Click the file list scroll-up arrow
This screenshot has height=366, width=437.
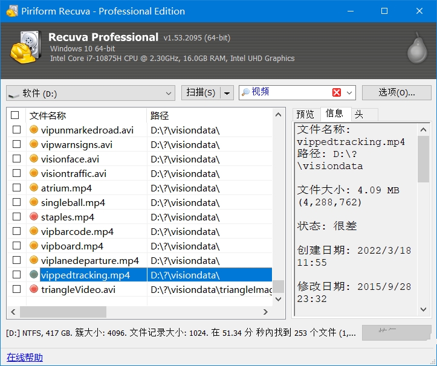(278, 115)
